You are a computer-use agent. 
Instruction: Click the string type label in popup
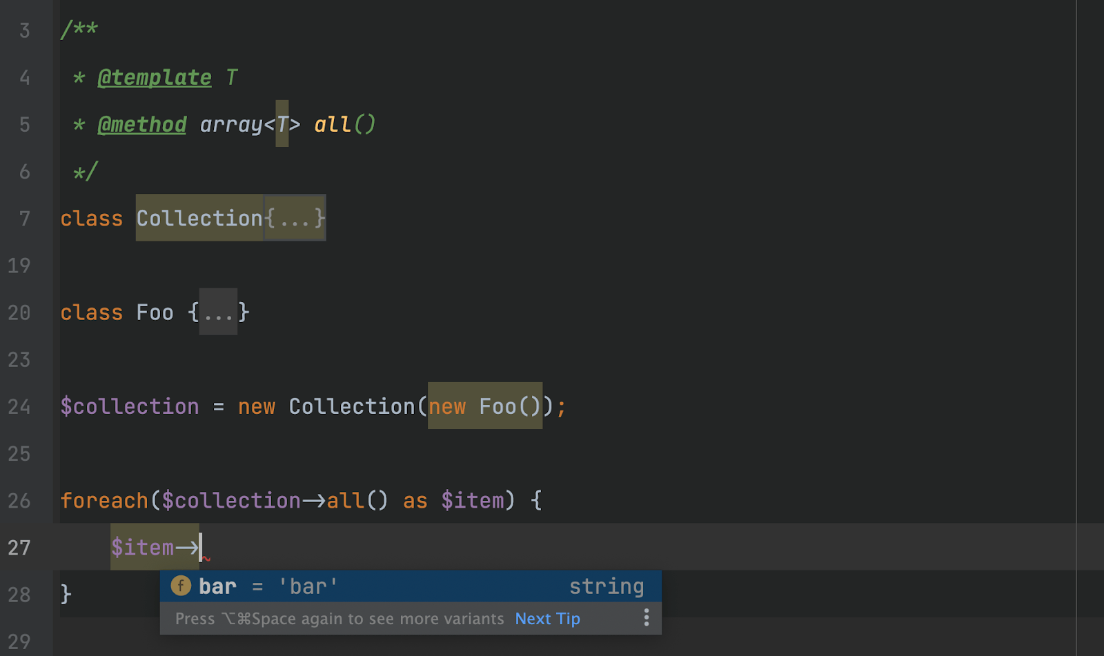[606, 586]
